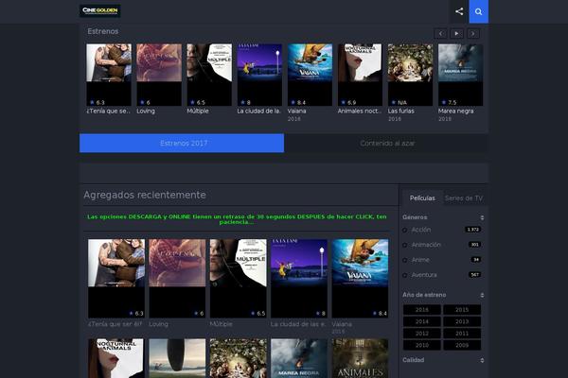This screenshot has height=378, width=568.
Task: Play the Estrenos carousel autoplay
Action: [x=456, y=34]
